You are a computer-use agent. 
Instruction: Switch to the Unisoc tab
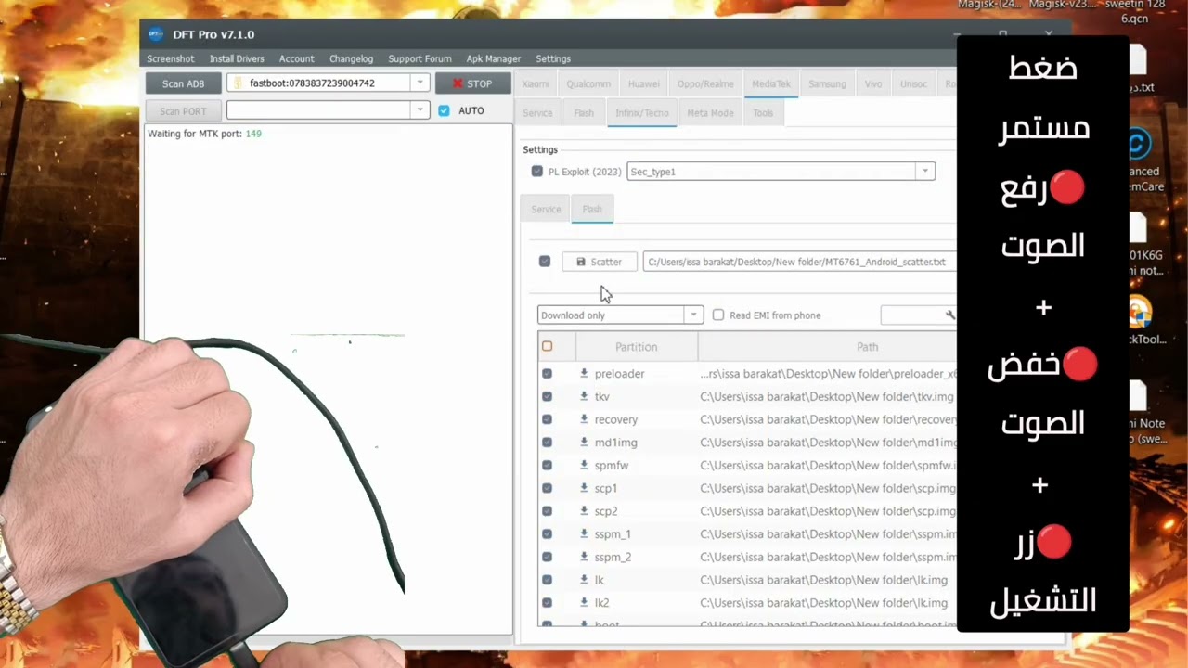click(x=913, y=83)
